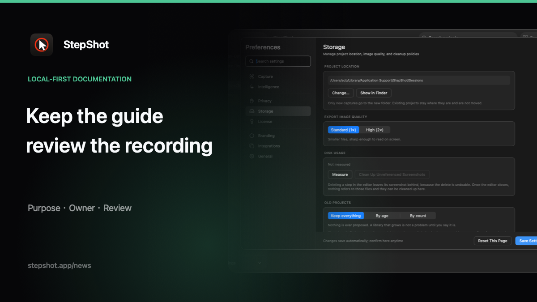The height and width of the screenshot is (302, 537).
Task: Click the StepShot cursor logo icon
Action: [x=42, y=45]
